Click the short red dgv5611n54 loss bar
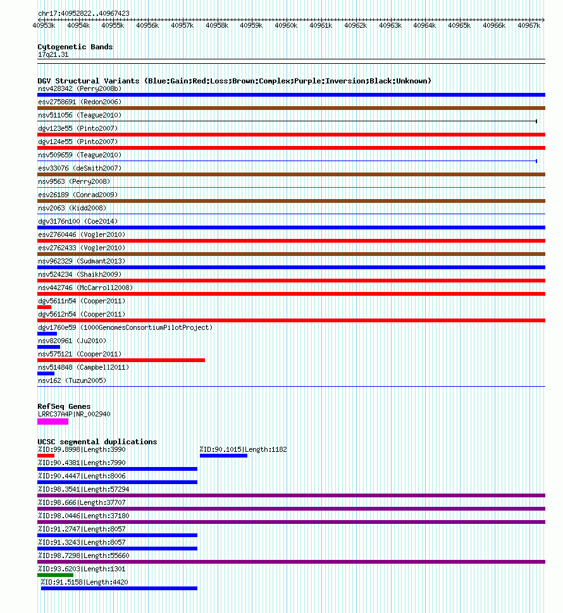Image resolution: width=563 pixels, height=613 pixels. click(x=44, y=307)
